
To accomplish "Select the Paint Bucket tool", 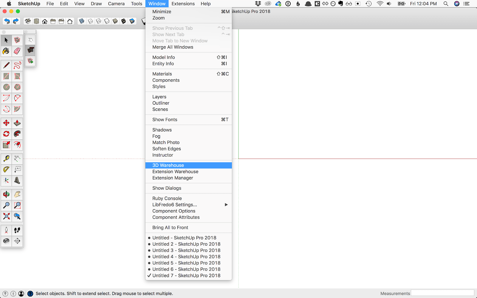I will [6, 51].
